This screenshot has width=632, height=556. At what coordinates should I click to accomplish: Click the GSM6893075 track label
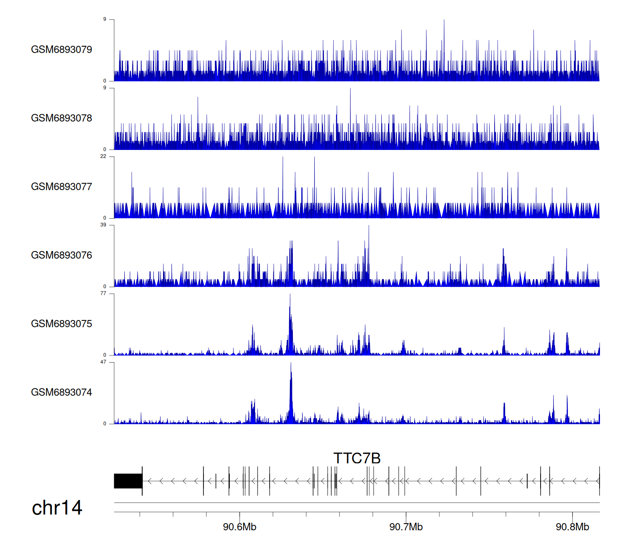point(62,324)
